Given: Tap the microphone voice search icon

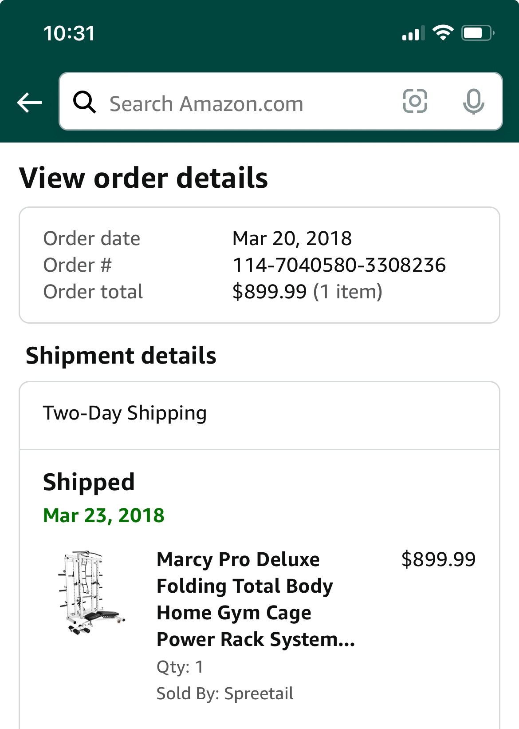Looking at the screenshot, I should 473,102.
